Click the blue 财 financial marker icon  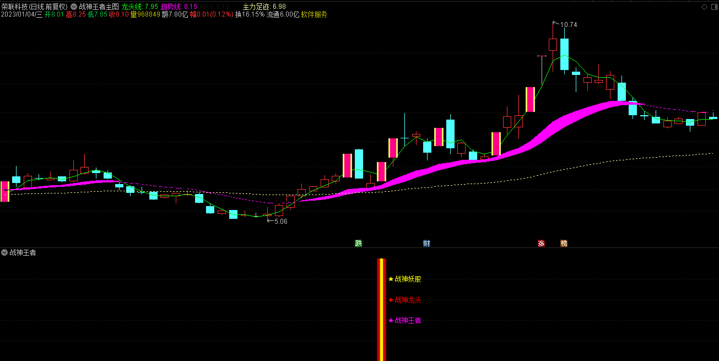(426, 243)
